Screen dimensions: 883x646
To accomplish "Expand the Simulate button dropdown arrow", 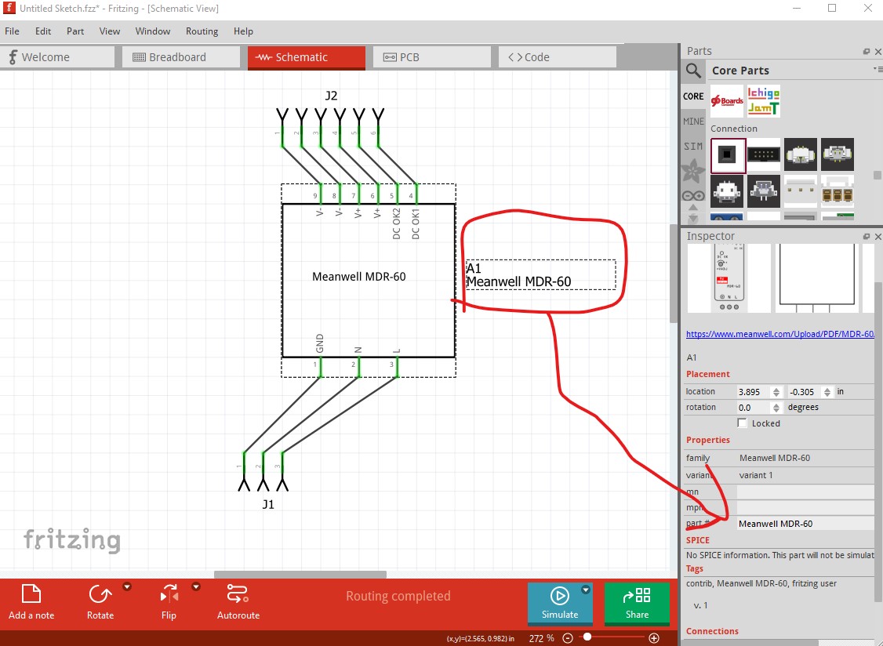I will coord(585,590).
